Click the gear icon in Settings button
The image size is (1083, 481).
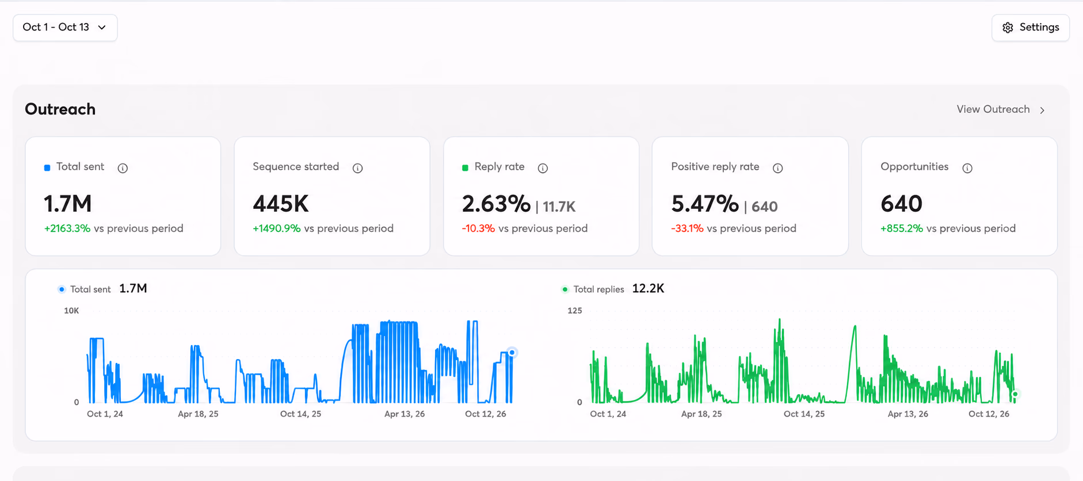pos(1008,28)
